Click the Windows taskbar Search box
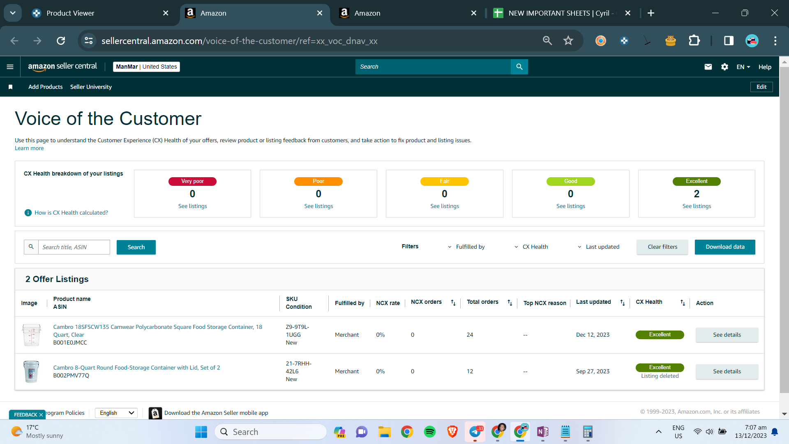 (270, 432)
